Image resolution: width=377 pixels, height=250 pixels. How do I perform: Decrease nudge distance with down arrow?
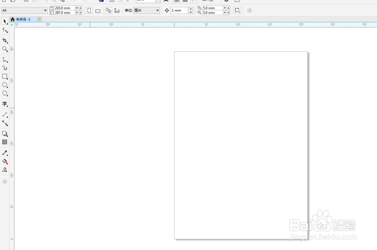coord(191,12)
